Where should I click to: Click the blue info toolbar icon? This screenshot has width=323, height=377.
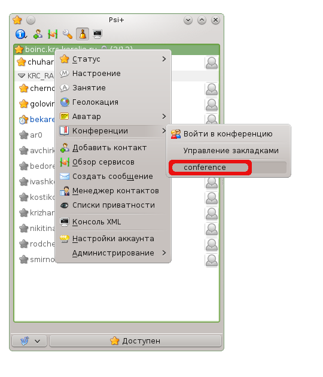pyautogui.click(x=21, y=34)
